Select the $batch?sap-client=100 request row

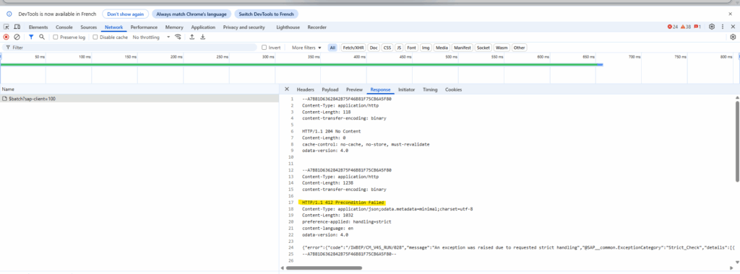click(x=139, y=99)
